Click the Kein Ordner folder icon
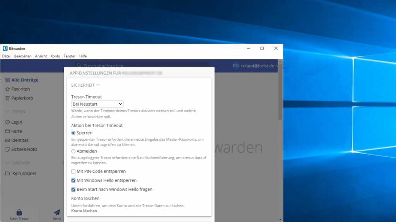The width and height of the screenshot is (396, 222). (8, 173)
